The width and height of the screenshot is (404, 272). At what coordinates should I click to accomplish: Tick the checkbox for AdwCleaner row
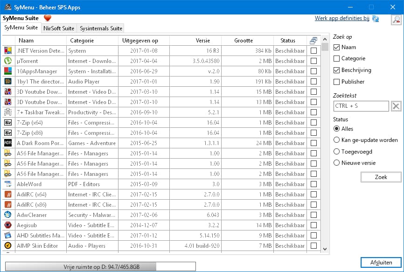click(x=313, y=215)
